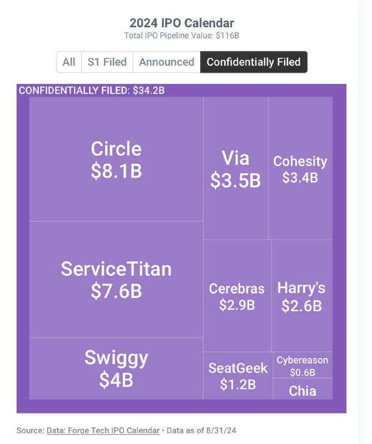372x444 pixels.
Task: Select the ServiceTitan $7.6B tile
Action: click(116, 279)
